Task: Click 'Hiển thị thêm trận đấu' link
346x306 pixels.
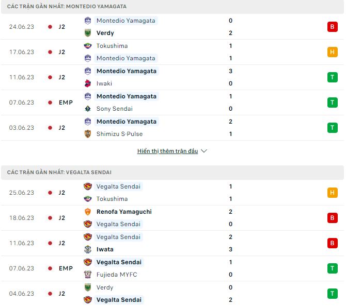Action: tap(167, 151)
